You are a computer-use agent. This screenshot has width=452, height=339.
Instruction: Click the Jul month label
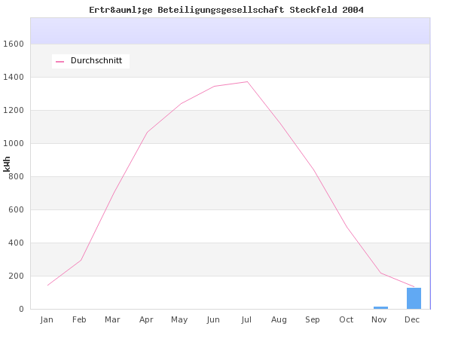pyautogui.click(x=246, y=319)
